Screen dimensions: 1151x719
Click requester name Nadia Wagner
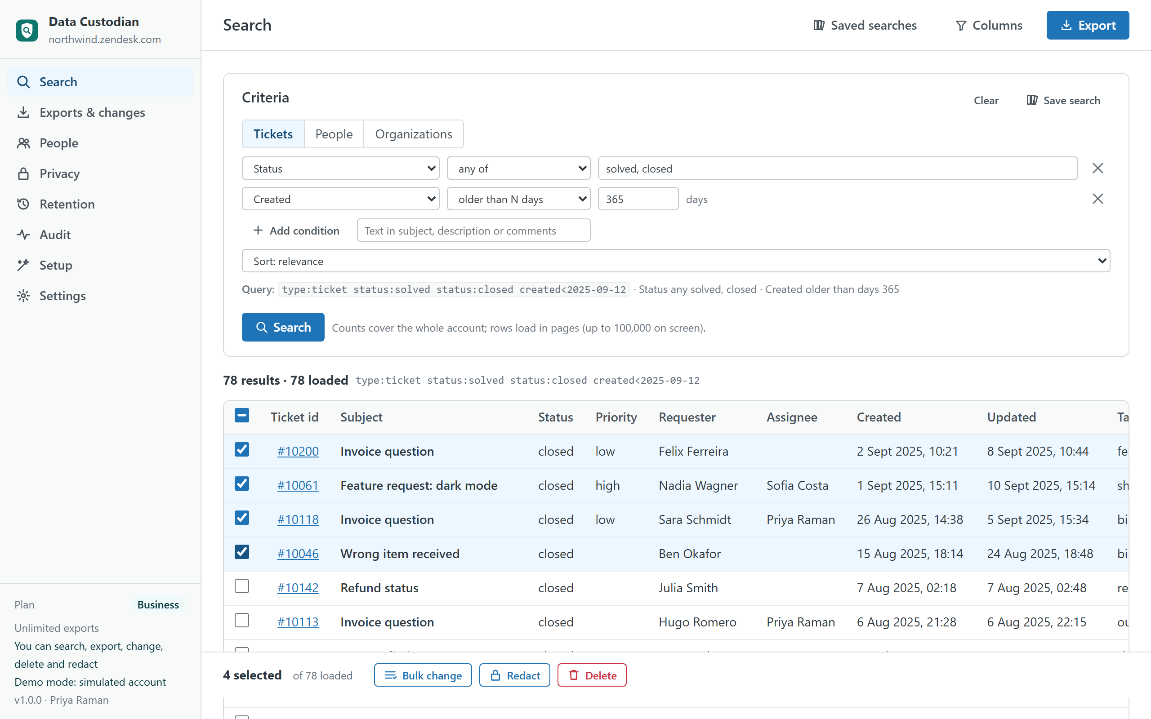coord(698,485)
